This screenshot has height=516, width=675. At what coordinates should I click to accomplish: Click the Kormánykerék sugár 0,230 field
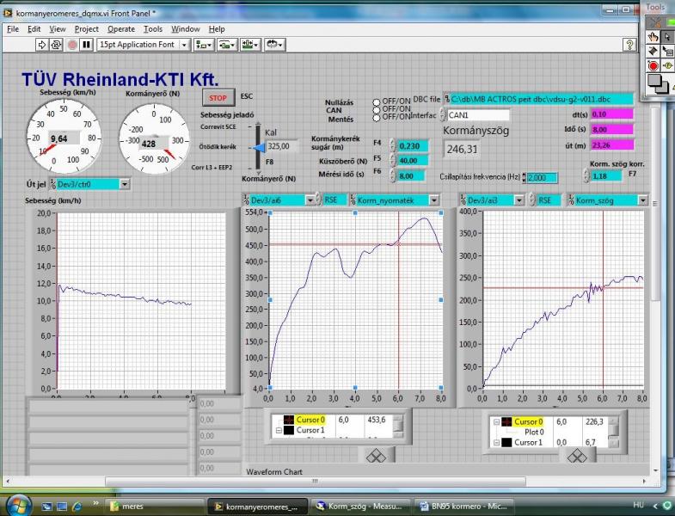pos(412,146)
